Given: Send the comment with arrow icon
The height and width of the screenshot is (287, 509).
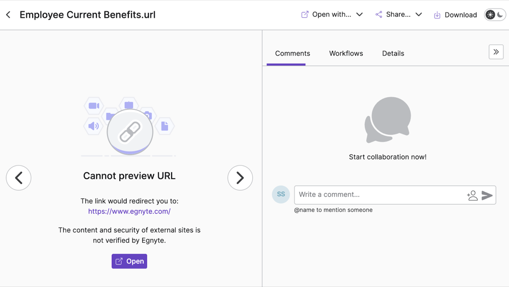Looking at the screenshot, I should click(x=487, y=195).
